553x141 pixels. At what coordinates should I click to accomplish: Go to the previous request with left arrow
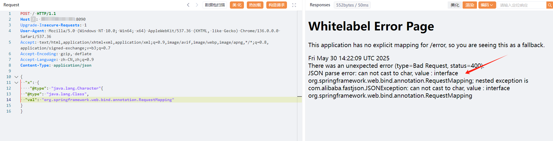(188, 5)
